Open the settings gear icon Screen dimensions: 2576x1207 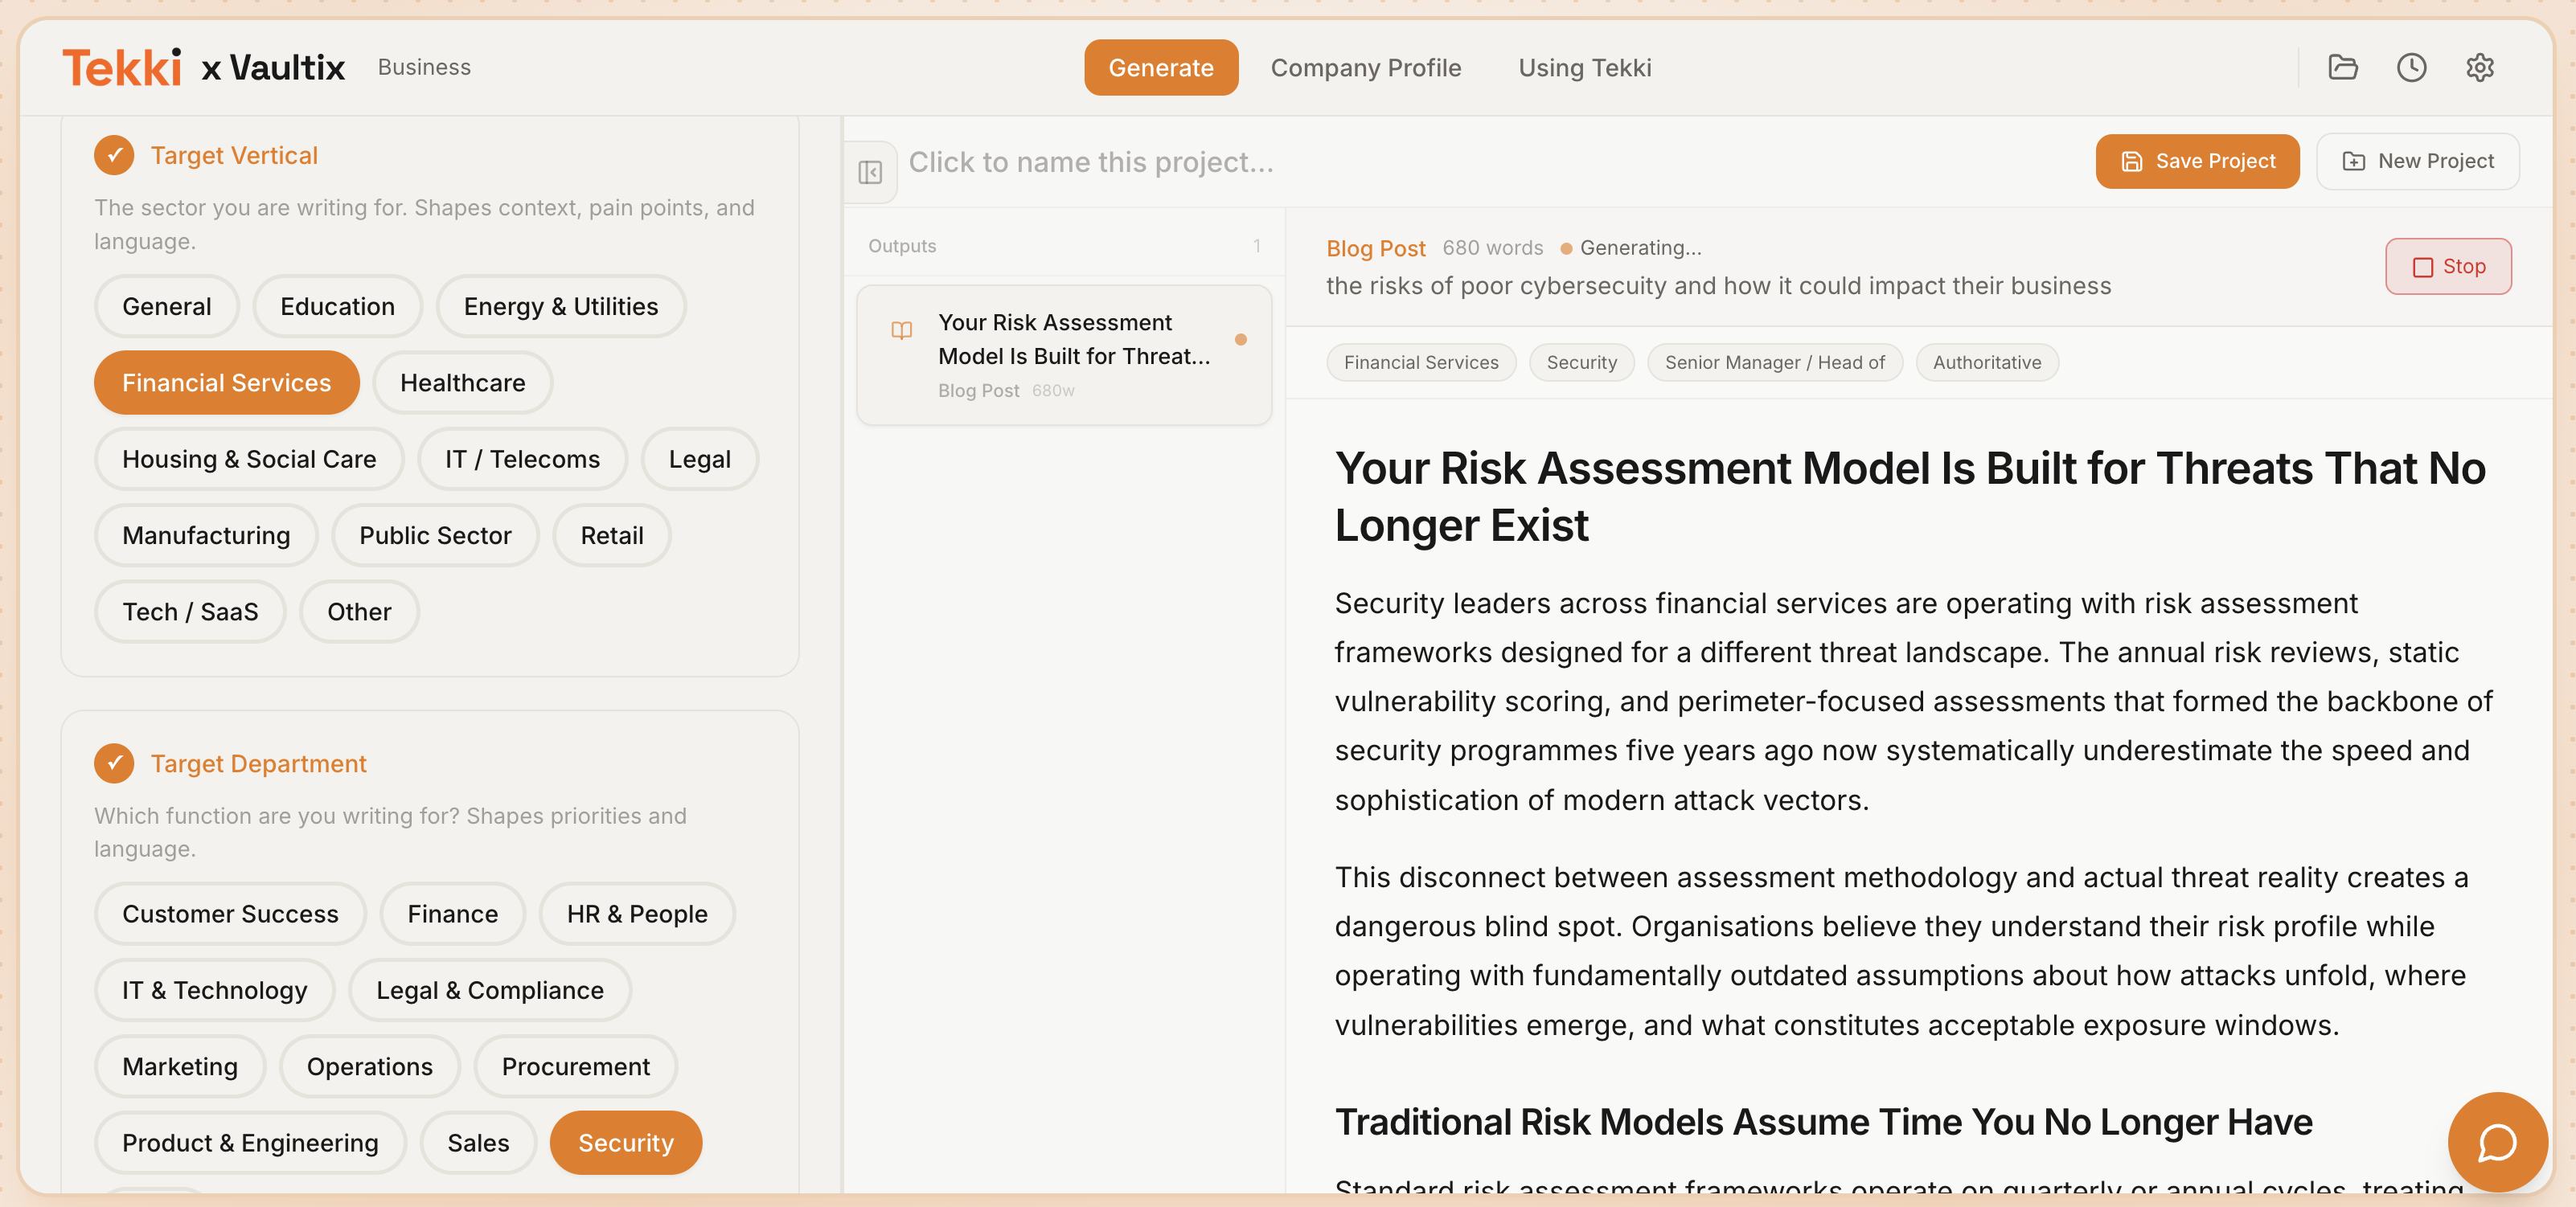[2479, 67]
